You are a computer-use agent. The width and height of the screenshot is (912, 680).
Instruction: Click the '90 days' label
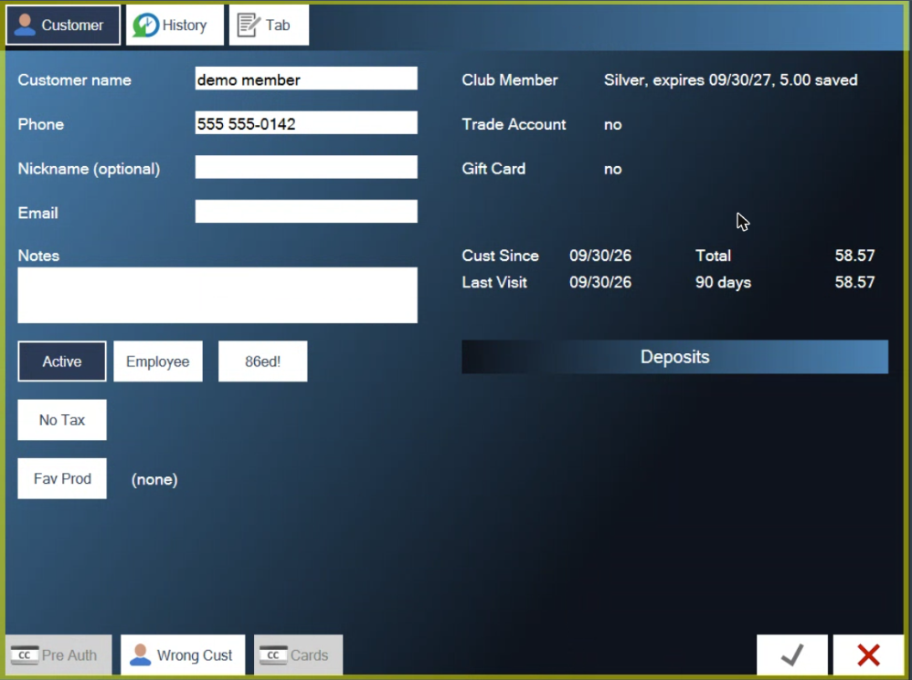(x=723, y=283)
